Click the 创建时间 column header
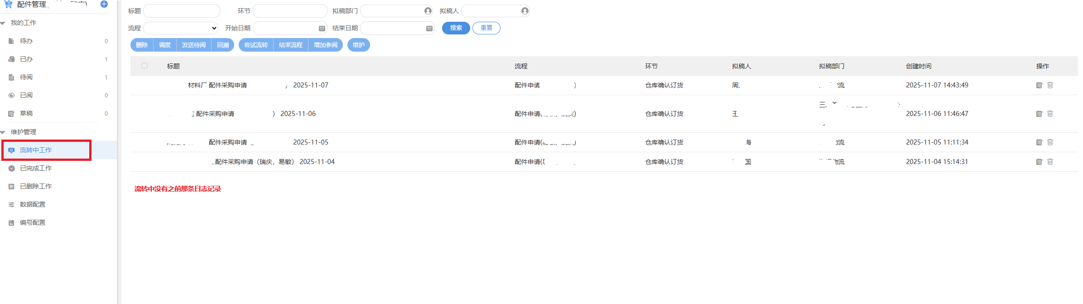The width and height of the screenshot is (1083, 304). pos(919,66)
